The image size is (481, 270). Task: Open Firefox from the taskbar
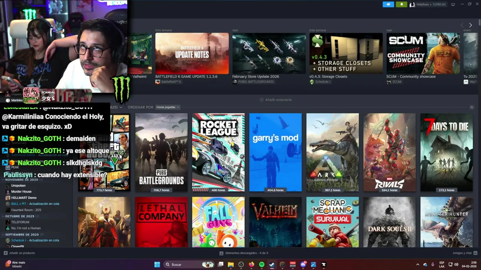coord(251,264)
